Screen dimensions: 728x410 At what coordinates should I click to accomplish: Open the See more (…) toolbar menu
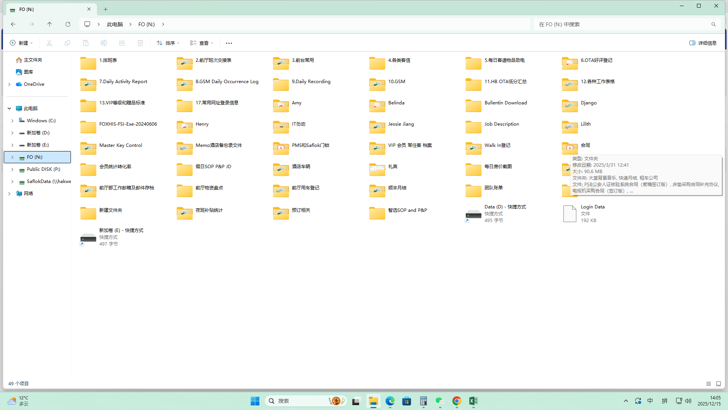tap(229, 43)
